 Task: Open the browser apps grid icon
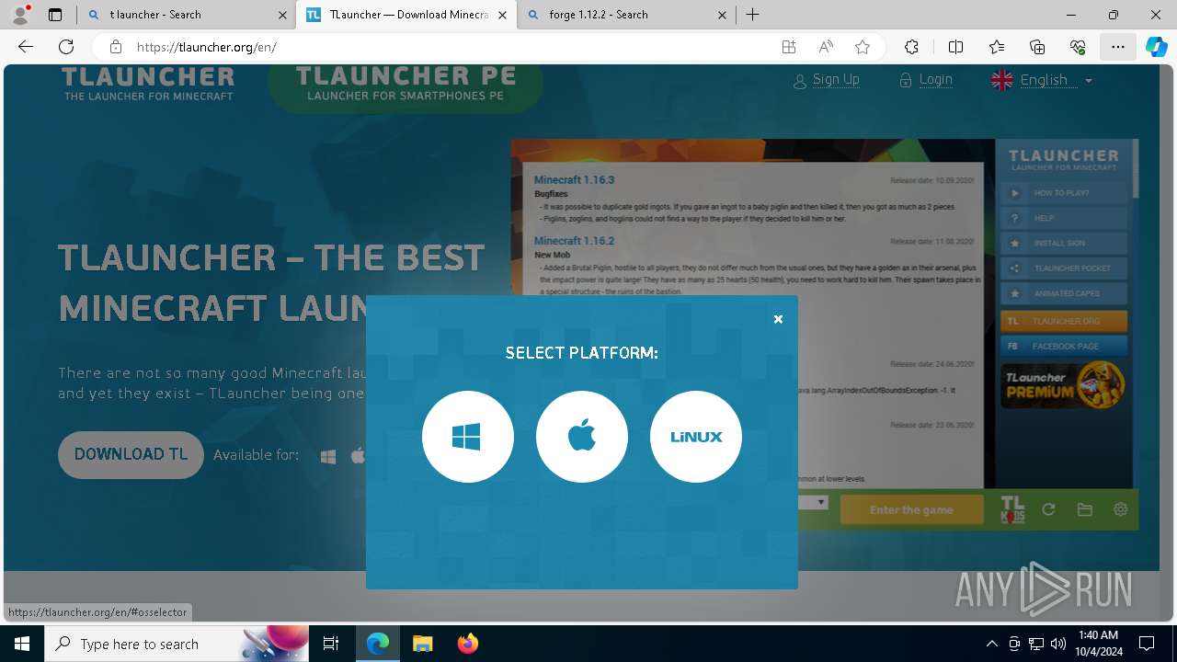coord(789,47)
